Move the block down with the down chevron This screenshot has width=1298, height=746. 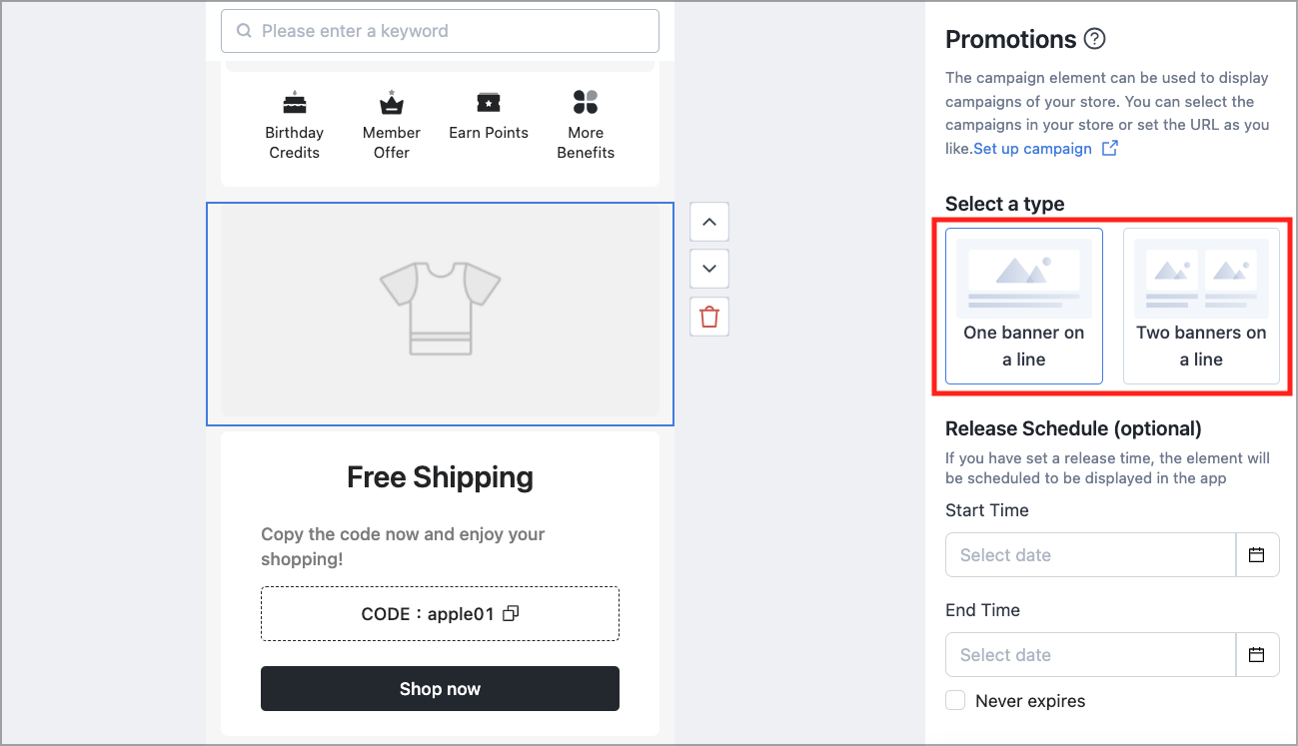[x=709, y=269]
